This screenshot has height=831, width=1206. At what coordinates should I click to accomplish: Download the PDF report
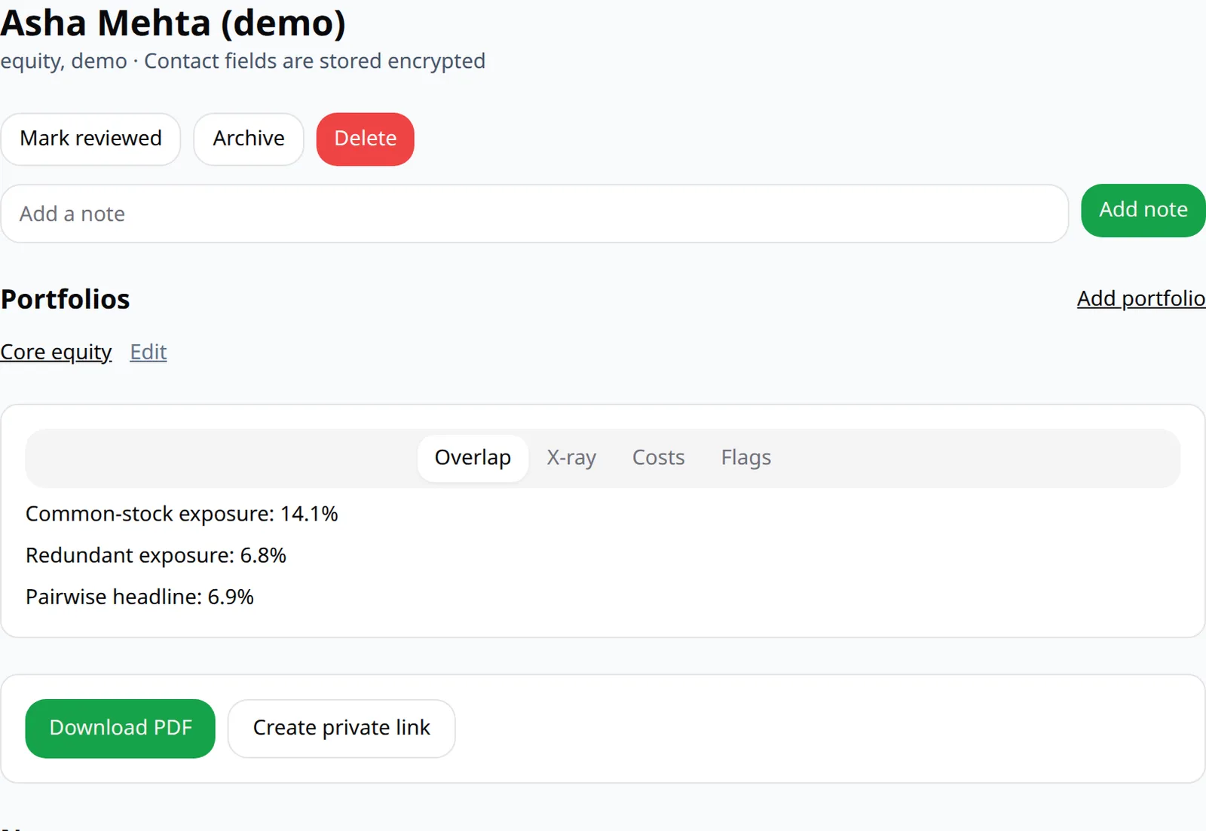pyautogui.click(x=121, y=729)
